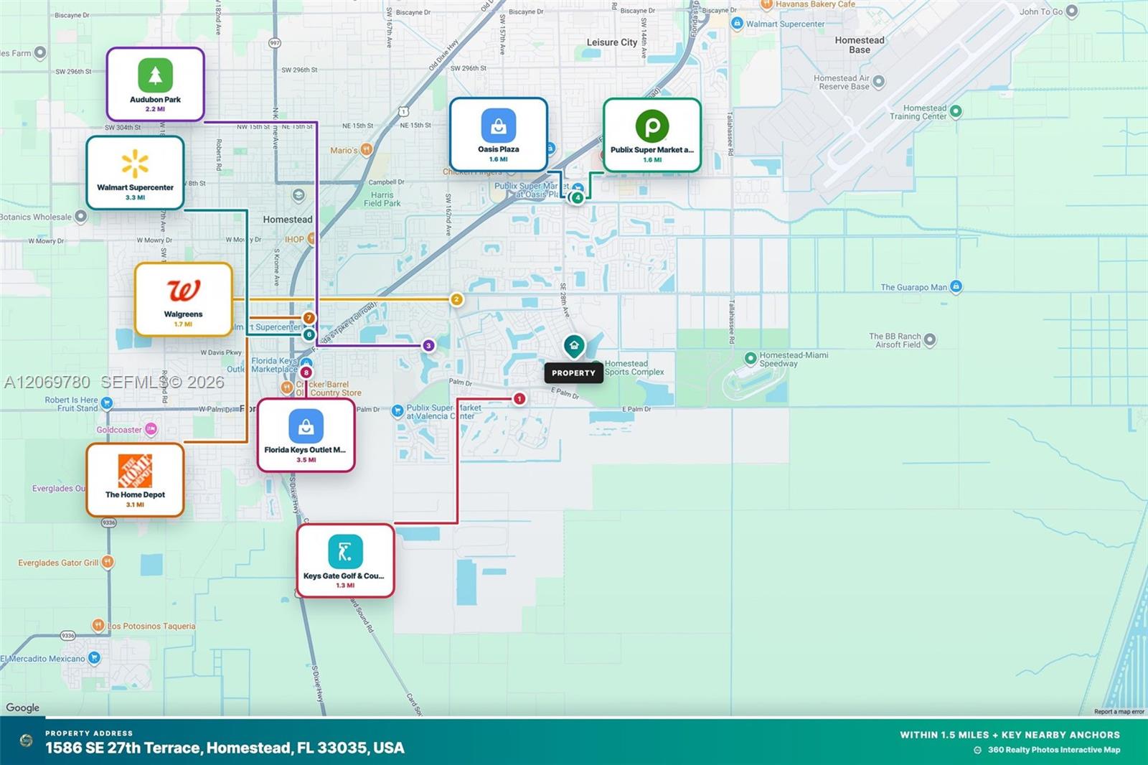Click The Home Depot logo card
This screenshot has width=1148, height=765.
[x=135, y=479]
